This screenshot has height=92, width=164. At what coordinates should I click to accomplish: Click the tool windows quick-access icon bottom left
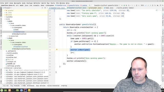[x=1, y=88]
